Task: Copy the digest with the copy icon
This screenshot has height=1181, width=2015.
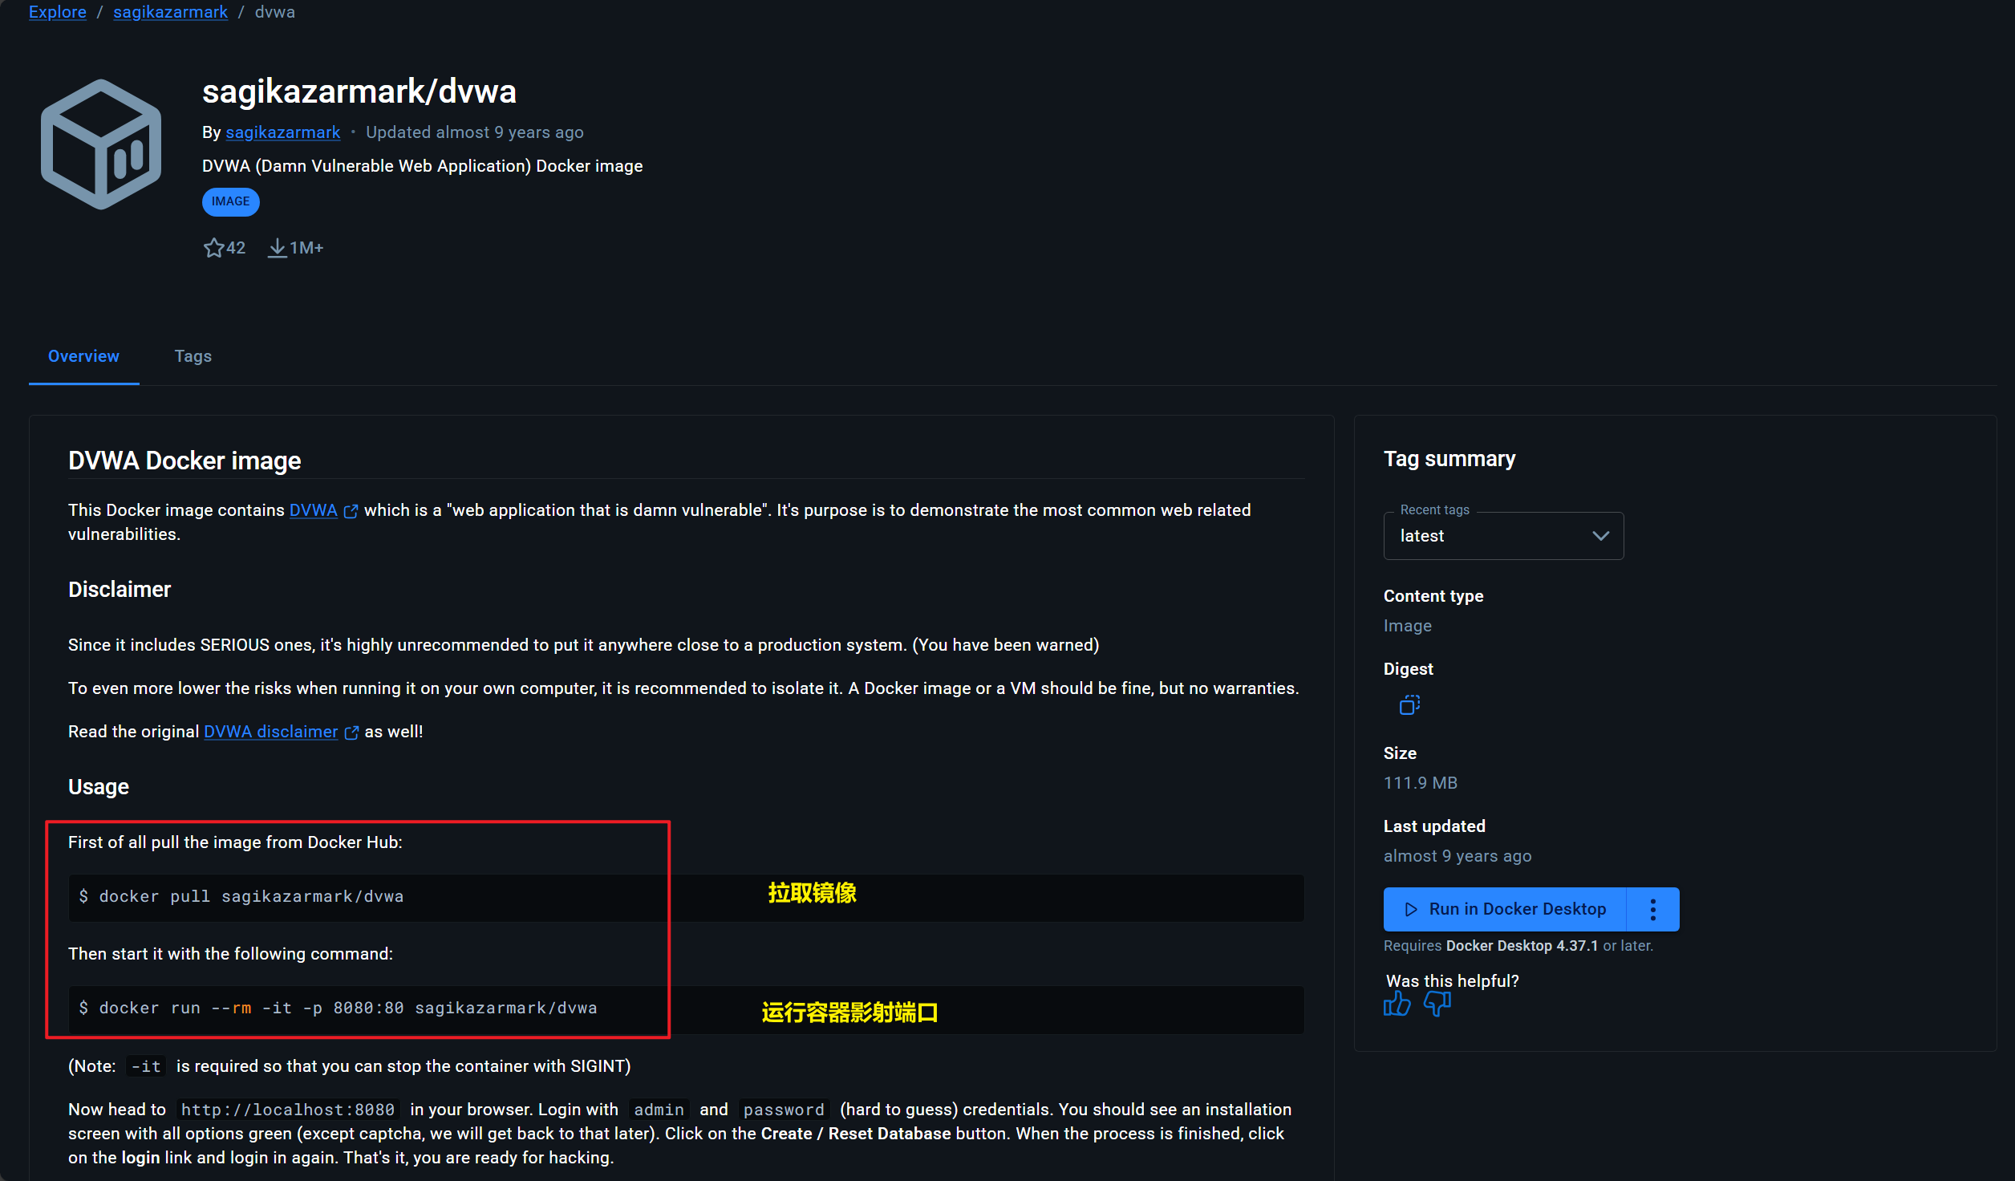Action: [1409, 705]
